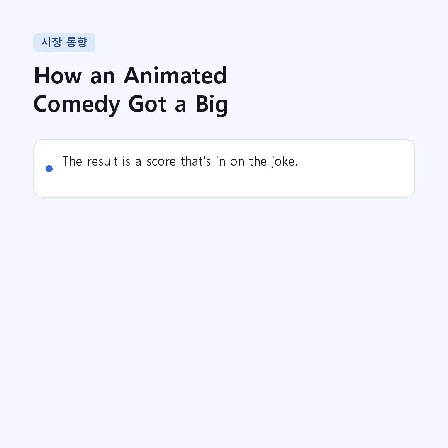
Task: Click the Comedy Got a Big headline line
Action: 131,105
